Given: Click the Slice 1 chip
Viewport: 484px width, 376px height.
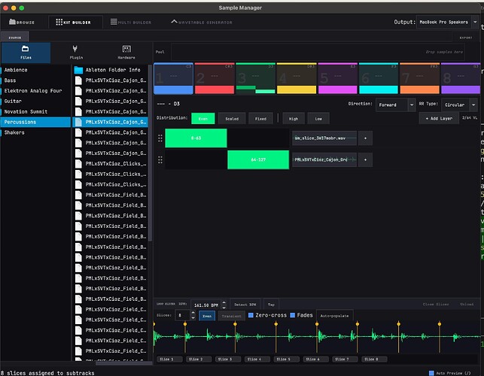Looking at the screenshot, I should point(169,359).
